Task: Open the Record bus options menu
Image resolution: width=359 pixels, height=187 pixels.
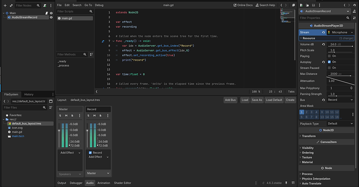Action: point(108,116)
